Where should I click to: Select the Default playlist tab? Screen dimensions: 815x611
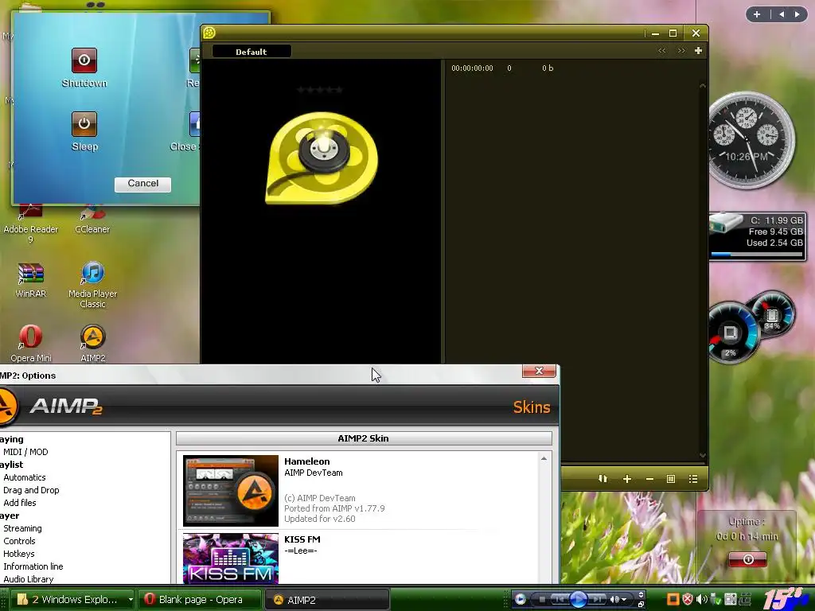251,52
